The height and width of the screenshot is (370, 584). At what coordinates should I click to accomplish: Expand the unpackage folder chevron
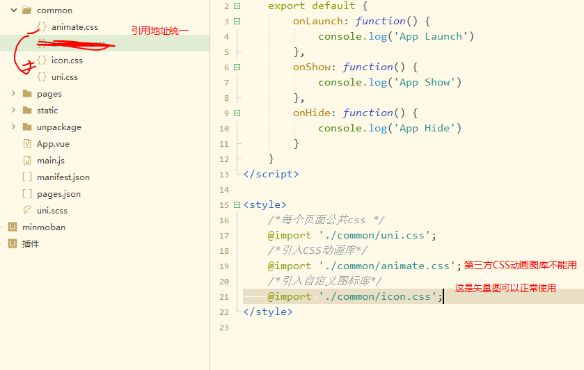13,127
